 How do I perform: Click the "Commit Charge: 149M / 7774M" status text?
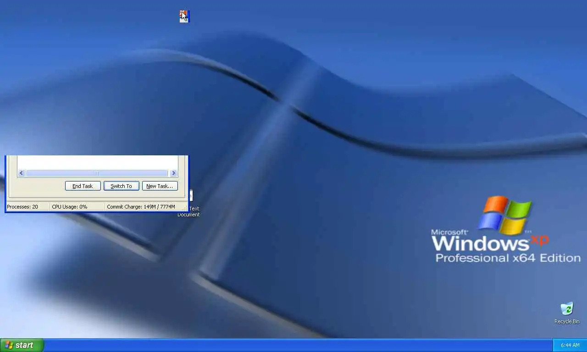141,207
